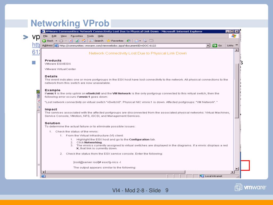Click the Forward navigation button
The width and height of the screenshot is (273, 205).
tap(61, 41)
